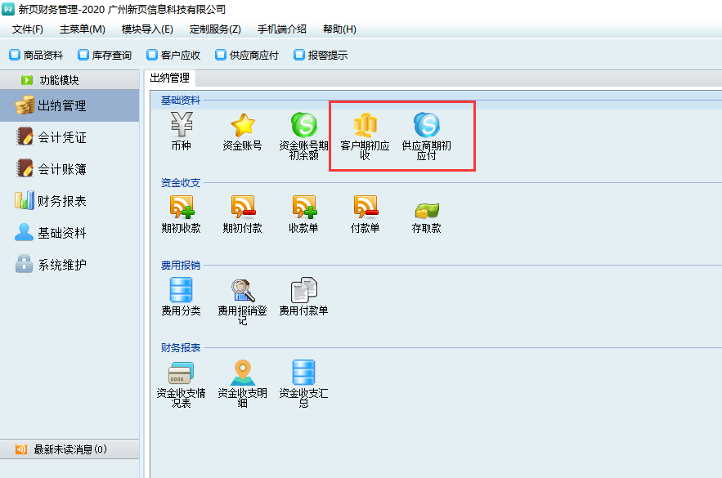
Task: Select 会计凭证 in the sidebar
Action: coord(61,137)
